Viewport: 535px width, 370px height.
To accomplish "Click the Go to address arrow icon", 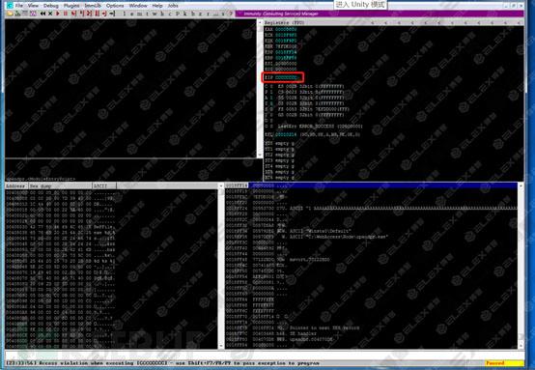I will (x=112, y=14).
